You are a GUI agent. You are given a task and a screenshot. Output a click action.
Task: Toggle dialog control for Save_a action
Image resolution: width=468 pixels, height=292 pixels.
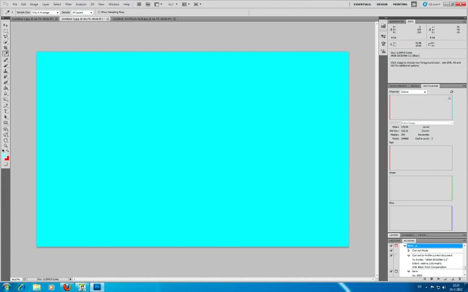[x=396, y=246]
